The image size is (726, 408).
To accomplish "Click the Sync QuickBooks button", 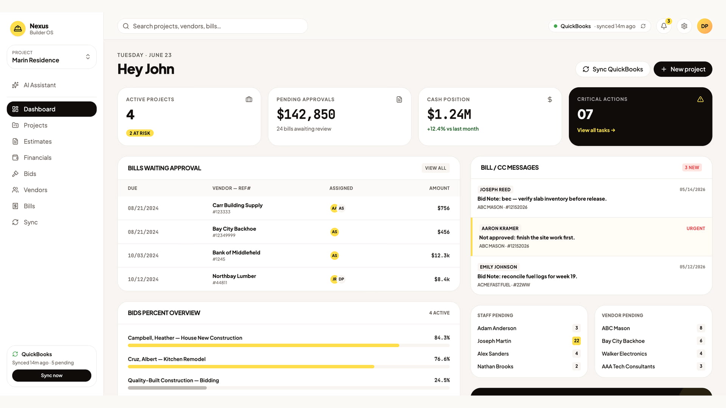I will point(613,69).
